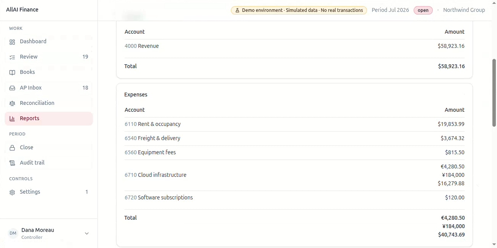Navigate to AP Inbox
The height and width of the screenshot is (248, 497).
pos(49,88)
